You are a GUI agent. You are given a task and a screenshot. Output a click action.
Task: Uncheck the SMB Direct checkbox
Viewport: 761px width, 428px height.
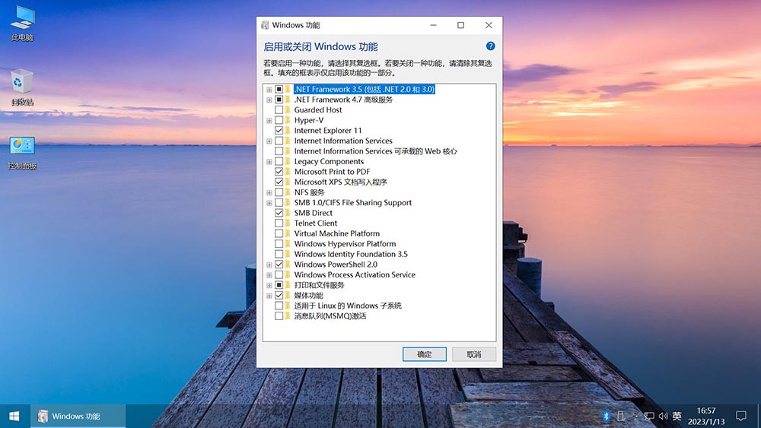coord(279,213)
